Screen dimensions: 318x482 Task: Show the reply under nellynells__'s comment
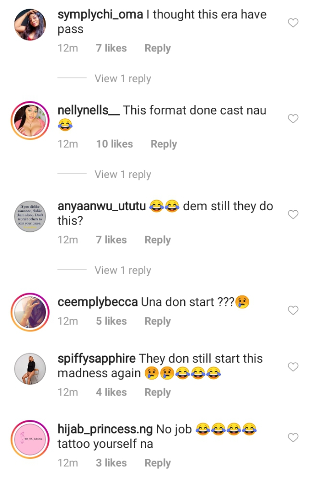pos(123,174)
